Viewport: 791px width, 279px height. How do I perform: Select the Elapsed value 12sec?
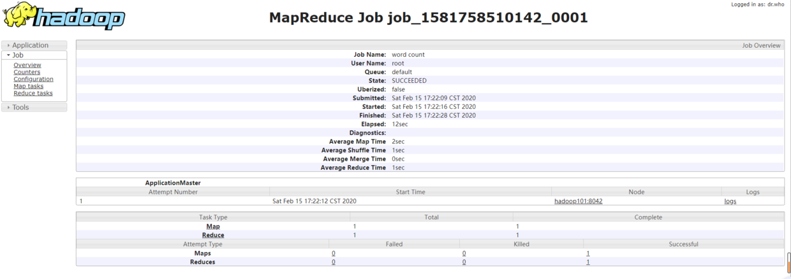400,124
